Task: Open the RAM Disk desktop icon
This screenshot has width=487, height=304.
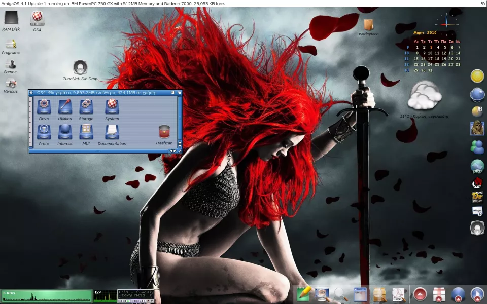Action: click(11, 18)
